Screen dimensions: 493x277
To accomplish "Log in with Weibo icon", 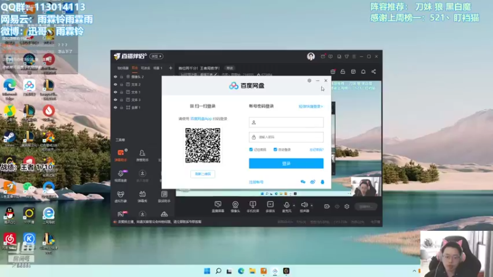I will [x=312, y=182].
